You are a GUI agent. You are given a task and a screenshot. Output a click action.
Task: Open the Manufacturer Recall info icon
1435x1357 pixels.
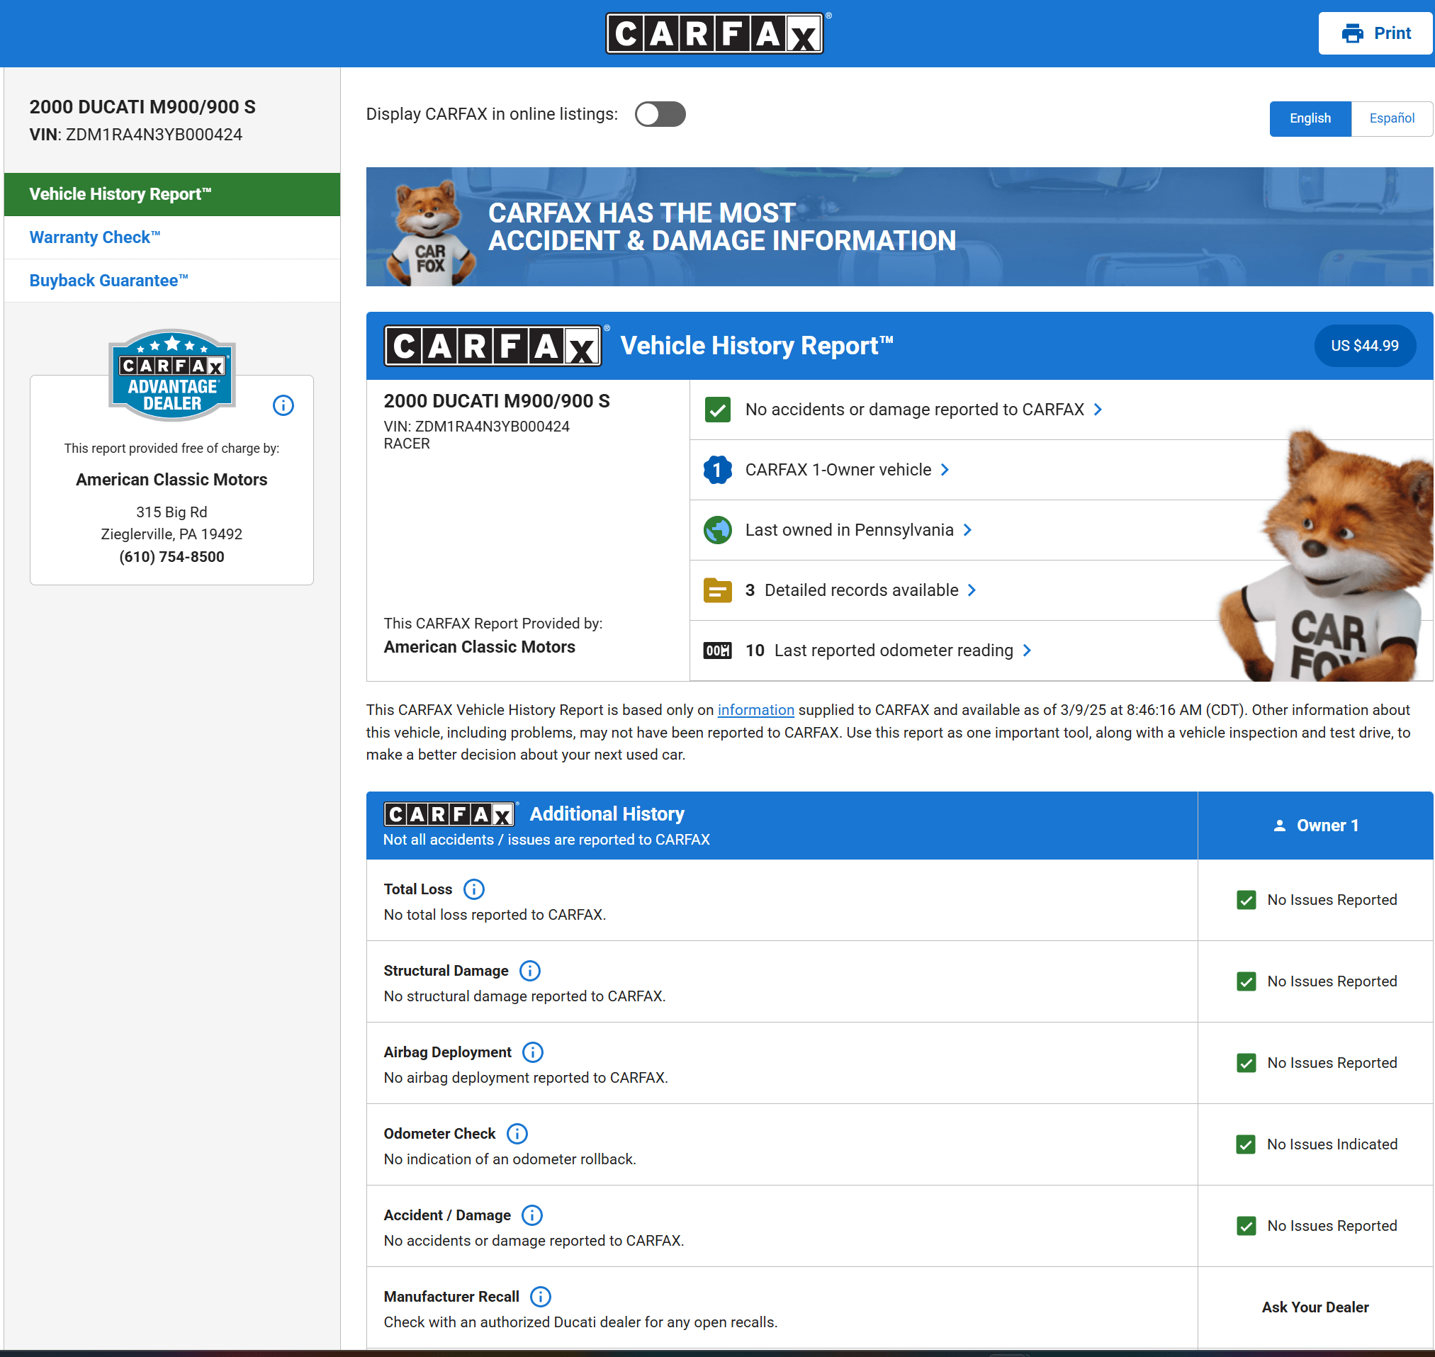click(540, 1296)
